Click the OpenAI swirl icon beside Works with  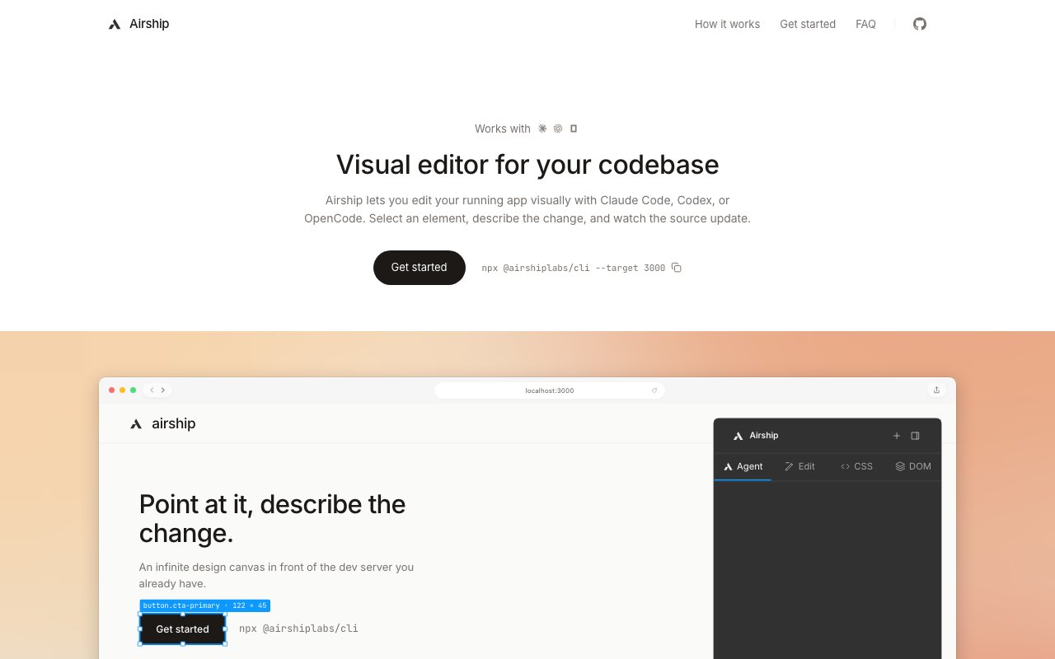[558, 129]
